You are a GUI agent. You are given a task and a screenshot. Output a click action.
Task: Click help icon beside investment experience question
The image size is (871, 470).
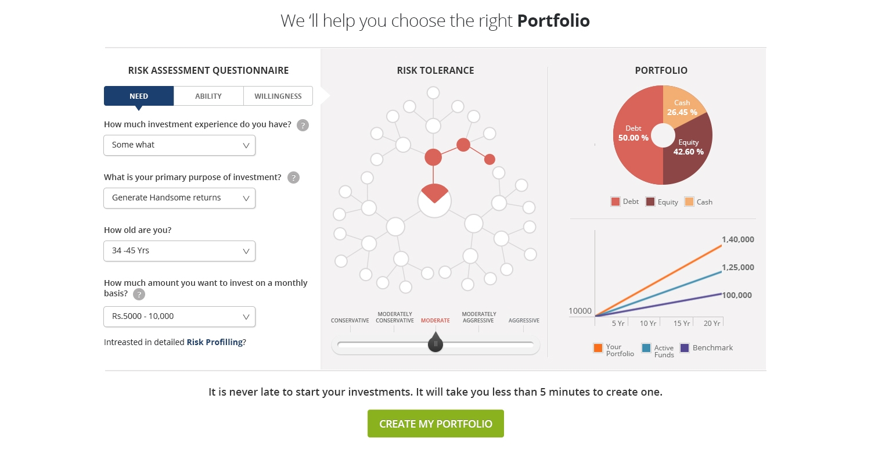pos(303,125)
